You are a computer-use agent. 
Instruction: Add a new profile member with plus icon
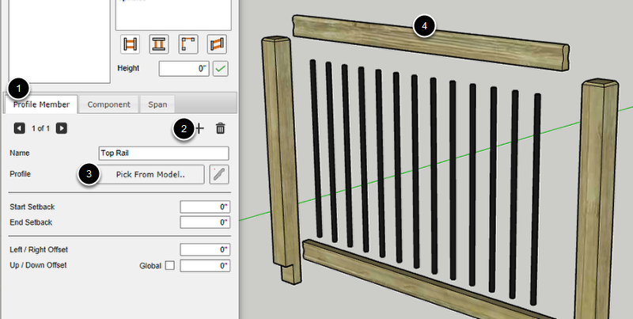[x=199, y=128]
